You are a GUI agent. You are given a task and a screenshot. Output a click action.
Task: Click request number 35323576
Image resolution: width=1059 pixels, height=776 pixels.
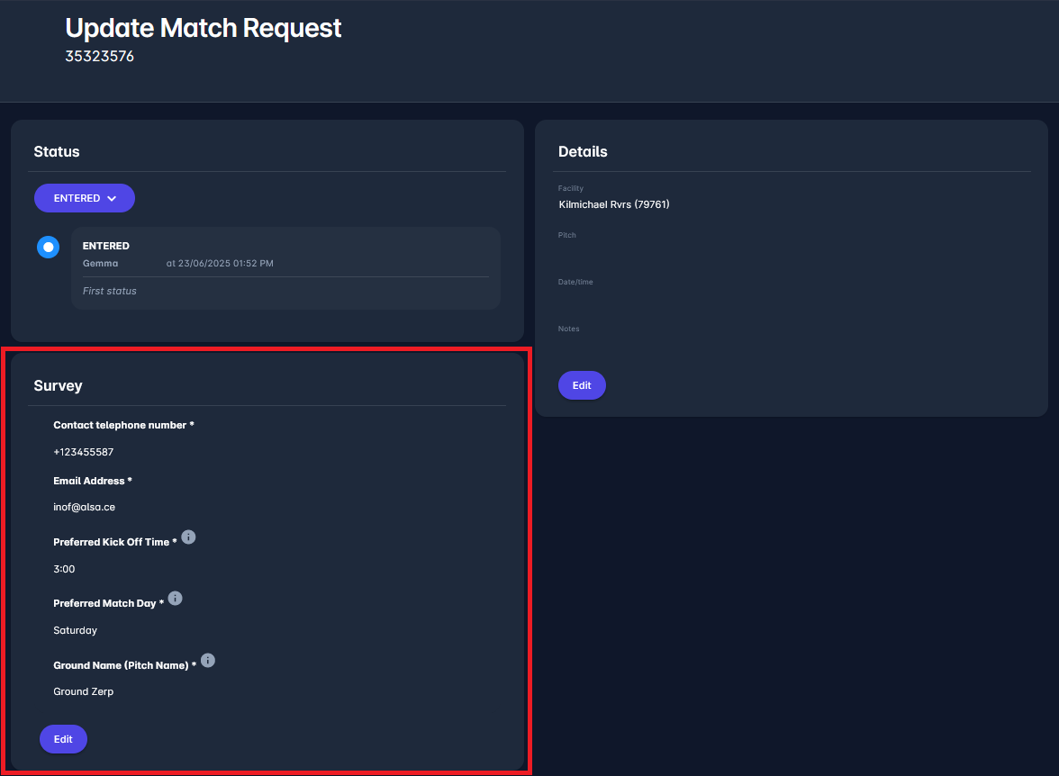[x=100, y=57]
